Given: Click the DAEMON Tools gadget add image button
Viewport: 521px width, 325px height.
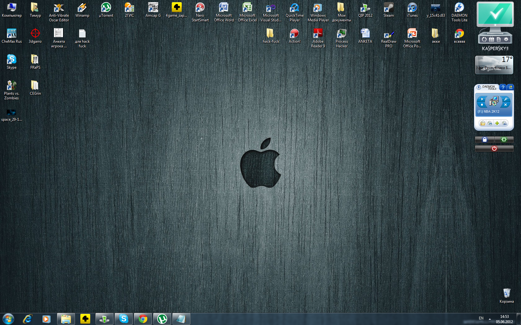Looking at the screenshot, I should click(497, 123).
